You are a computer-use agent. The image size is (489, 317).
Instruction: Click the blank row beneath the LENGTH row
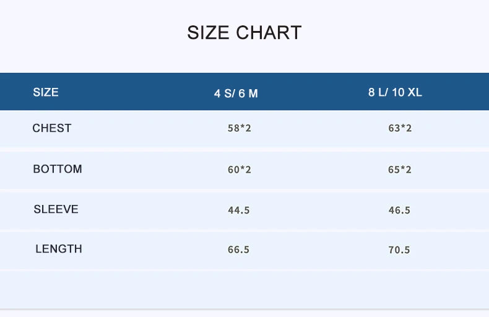(244, 289)
